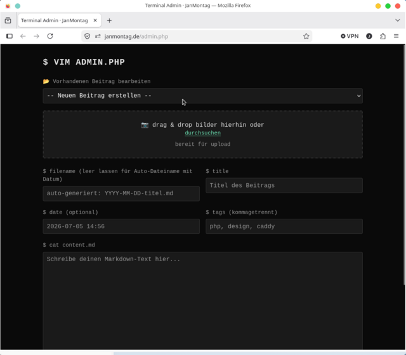The height and width of the screenshot is (355, 406).
Task: Click into the tags field
Action: (x=284, y=226)
